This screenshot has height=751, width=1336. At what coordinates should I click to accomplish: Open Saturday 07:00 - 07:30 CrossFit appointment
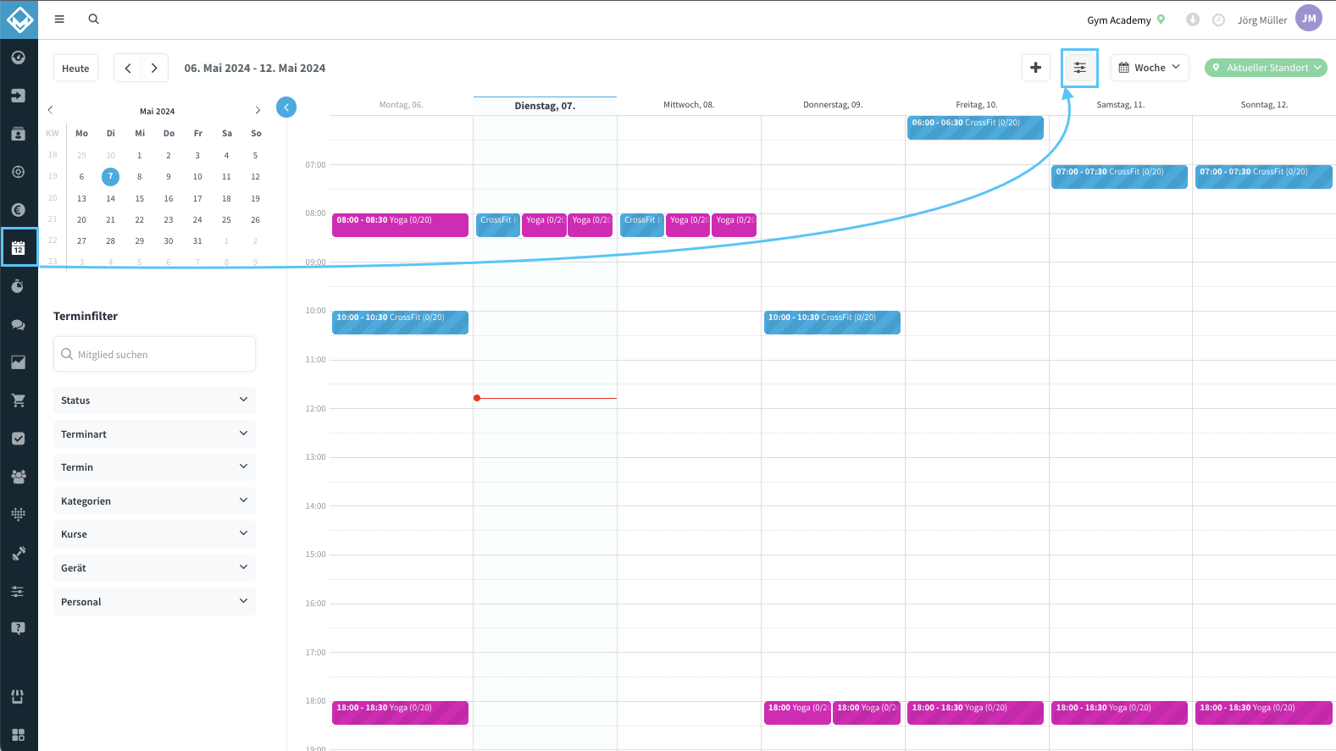[1119, 177]
